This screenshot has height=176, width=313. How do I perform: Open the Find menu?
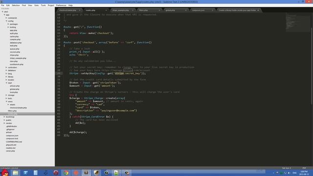tap(24, 5)
